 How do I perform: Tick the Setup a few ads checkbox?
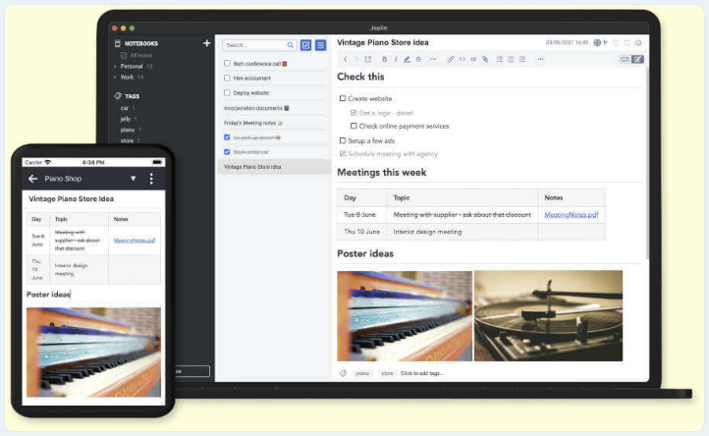click(x=343, y=140)
